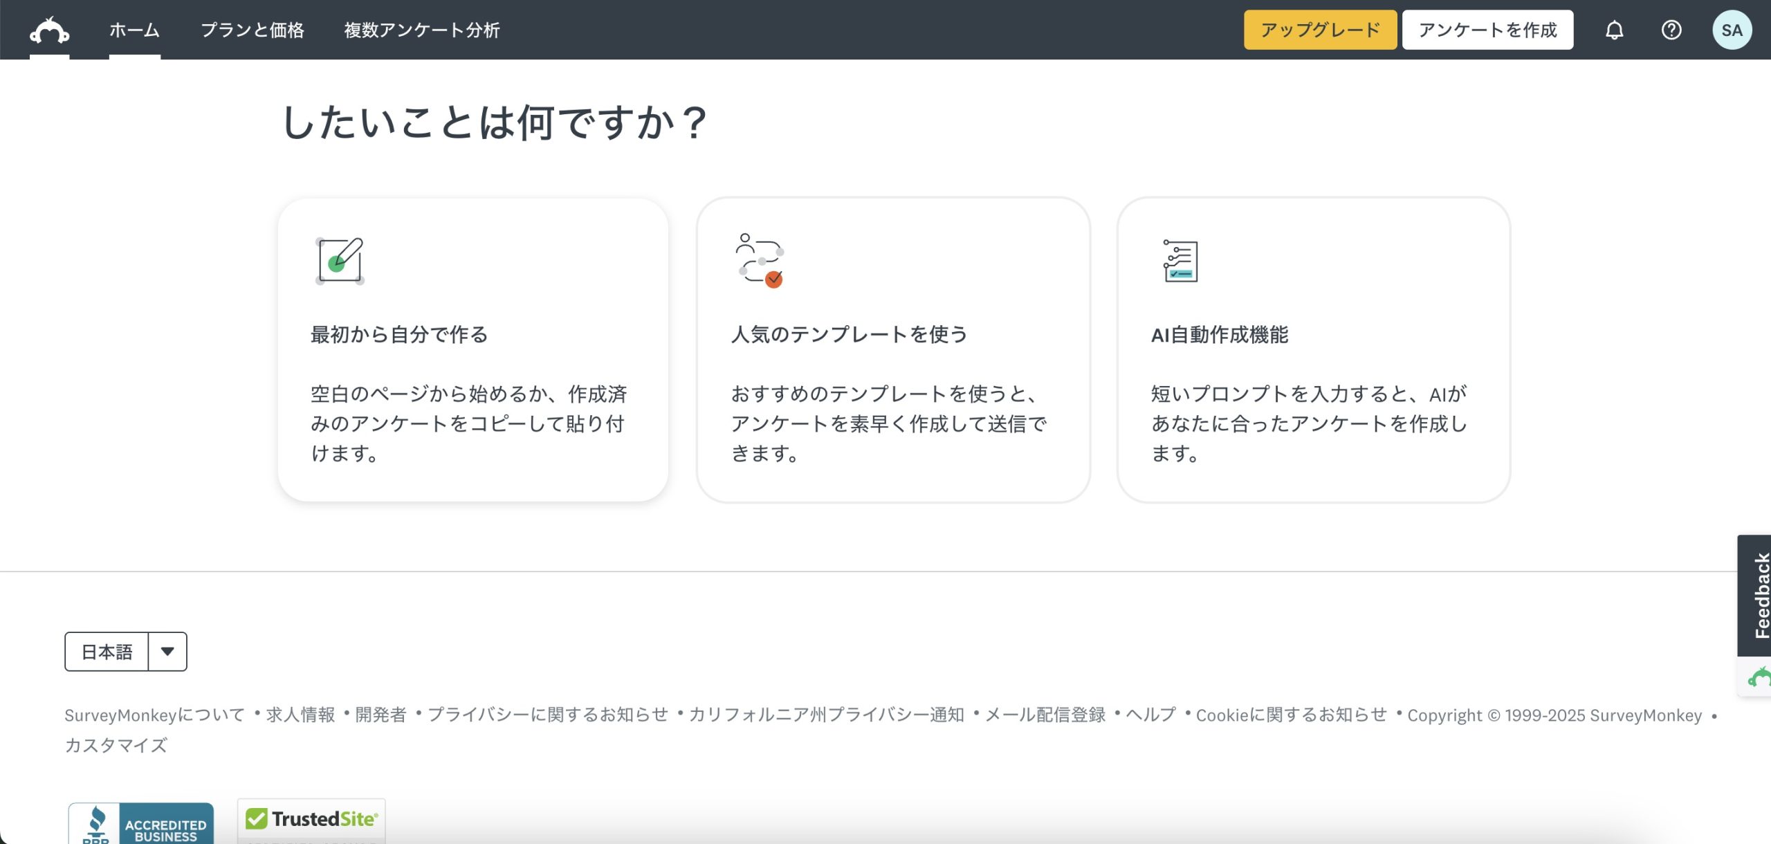This screenshot has height=844, width=1771.
Task: Expand the 日本語 language dropdown arrow
Action: (167, 652)
